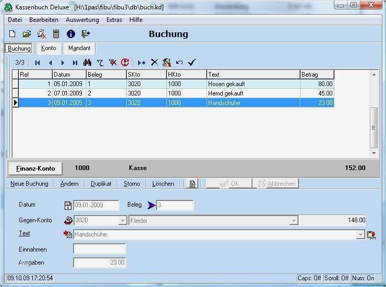
Task: Click the Beleg input field
Action: coord(175,205)
